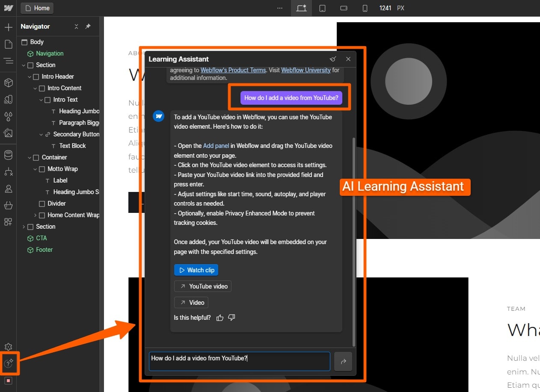
Task: Select the base desktop breakpoint icon
Action: (x=301, y=8)
